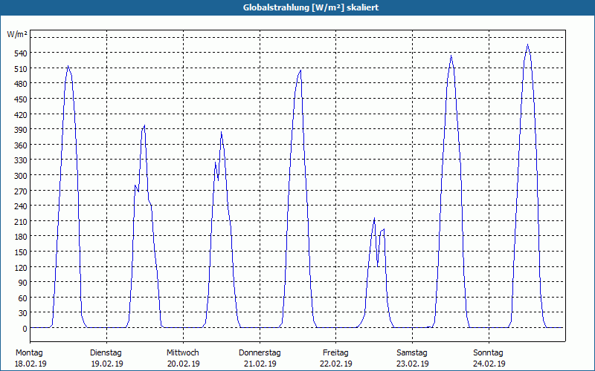Image resolution: width=595 pixels, height=371 pixels.
Task: Click the 21.02.19 date label
Action: [x=260, y=364]
